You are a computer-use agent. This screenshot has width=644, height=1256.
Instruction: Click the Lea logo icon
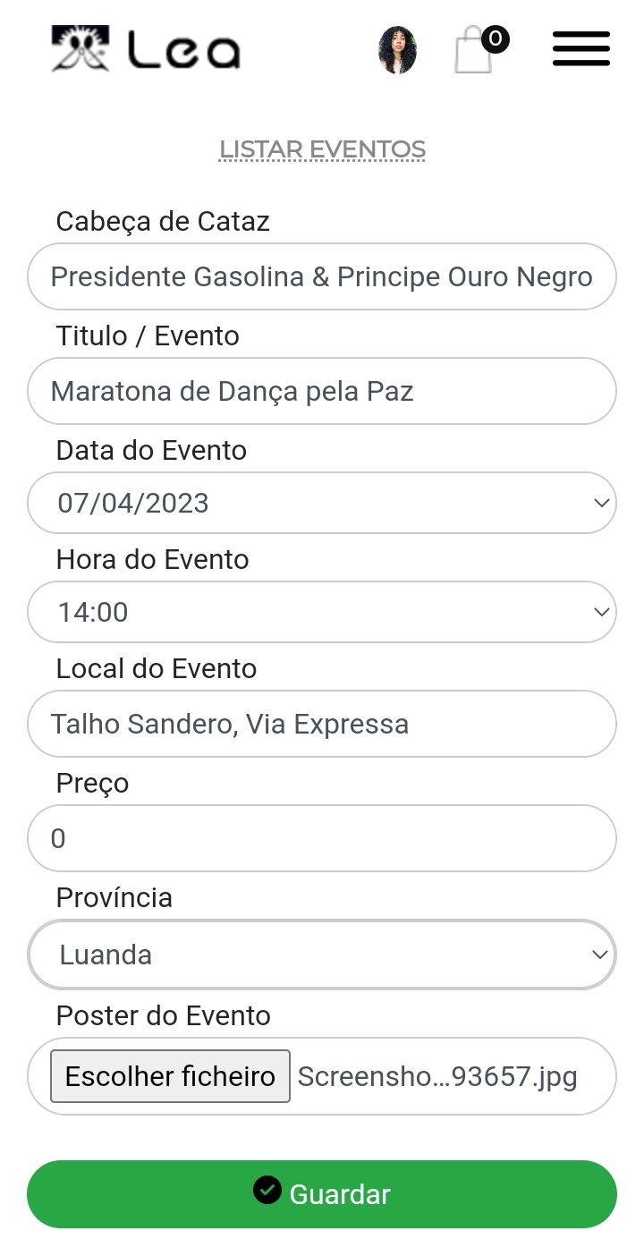click(x=80, y=48)
